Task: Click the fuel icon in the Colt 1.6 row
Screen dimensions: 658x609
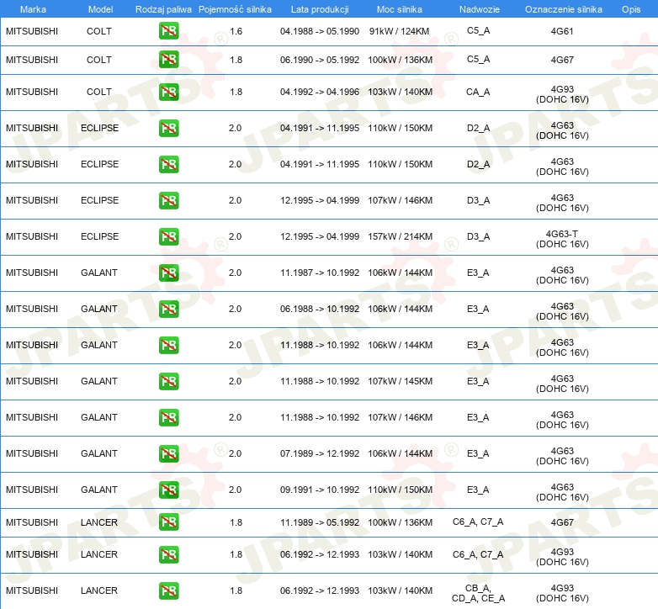Action: click(x=168, y=32)
